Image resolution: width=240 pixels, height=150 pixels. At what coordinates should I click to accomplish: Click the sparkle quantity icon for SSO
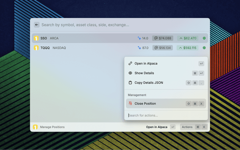pyautogui.click(x=139, y=38)
